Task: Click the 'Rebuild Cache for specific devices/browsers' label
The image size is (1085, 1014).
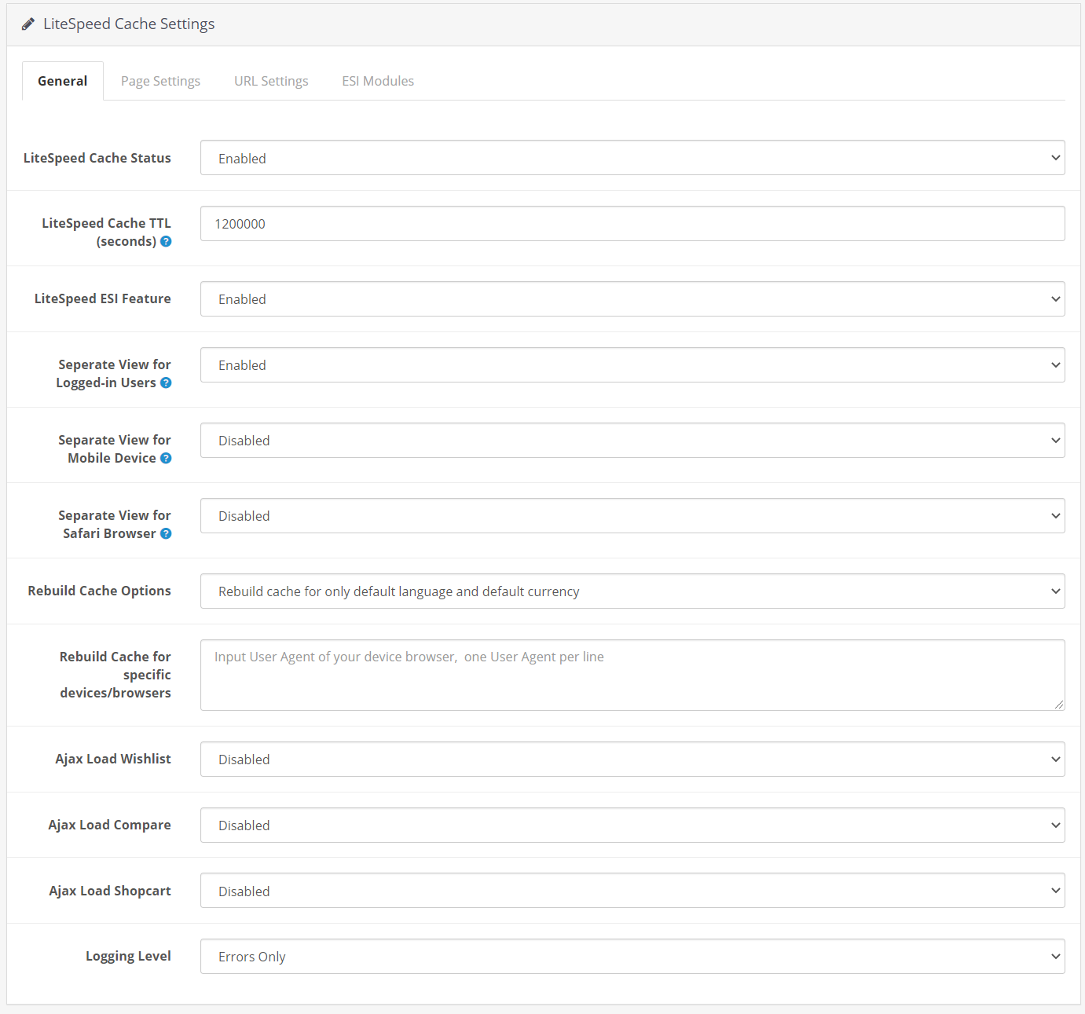Action: coord(115,675)
